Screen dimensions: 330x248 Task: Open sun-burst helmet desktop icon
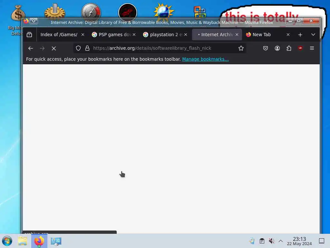pos(164,11)
